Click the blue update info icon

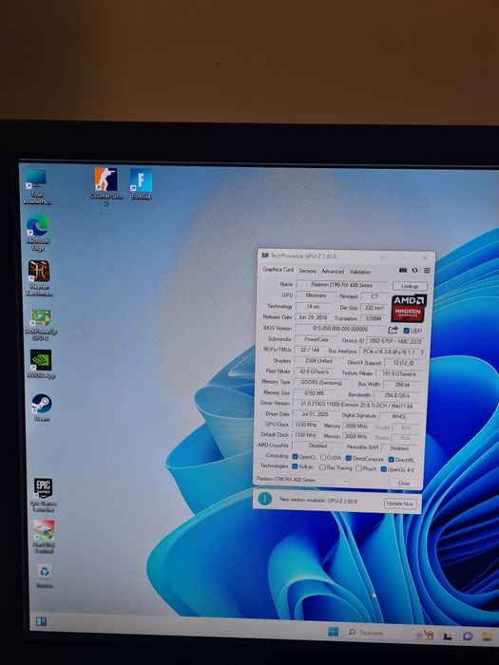pyautogui.click(x=265, y=499)
